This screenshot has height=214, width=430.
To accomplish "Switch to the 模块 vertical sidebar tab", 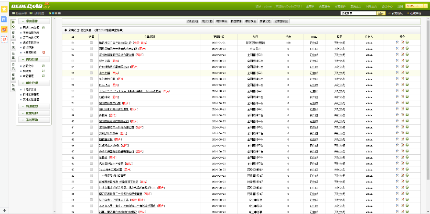I will coord(13,35).
